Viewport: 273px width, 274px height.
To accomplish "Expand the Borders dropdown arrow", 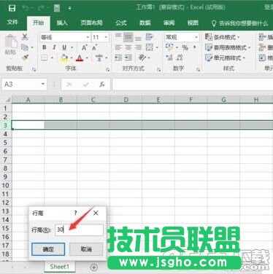I will (x=52, y=58).
